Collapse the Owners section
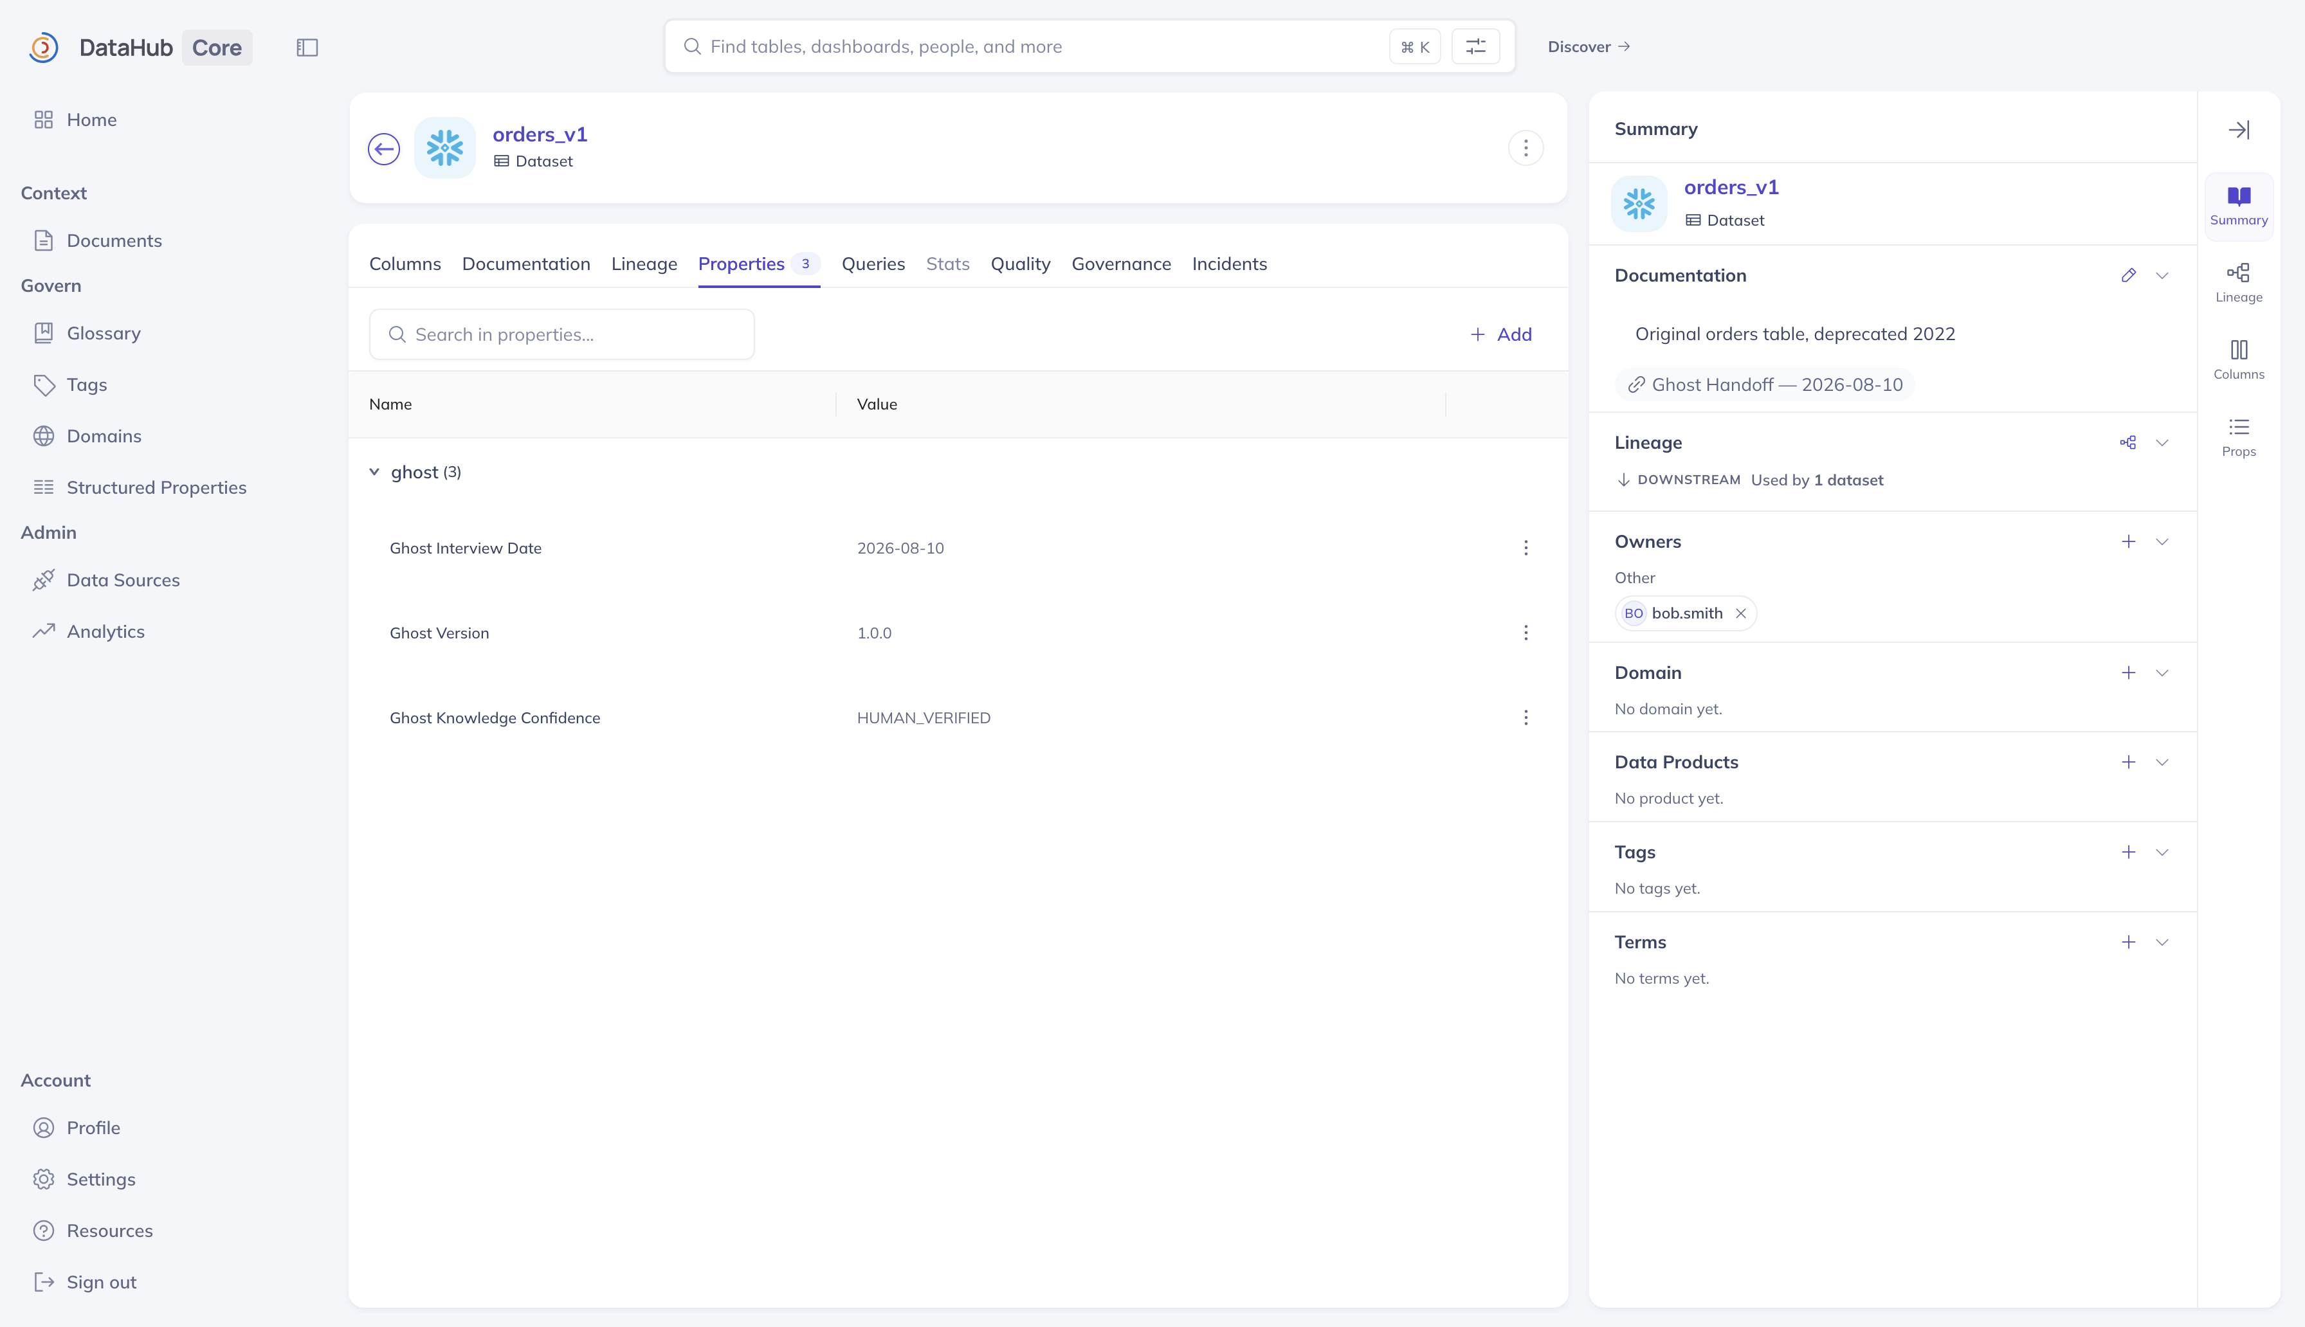This screenshot has height=1327, width=2305. pos(2162,541)
